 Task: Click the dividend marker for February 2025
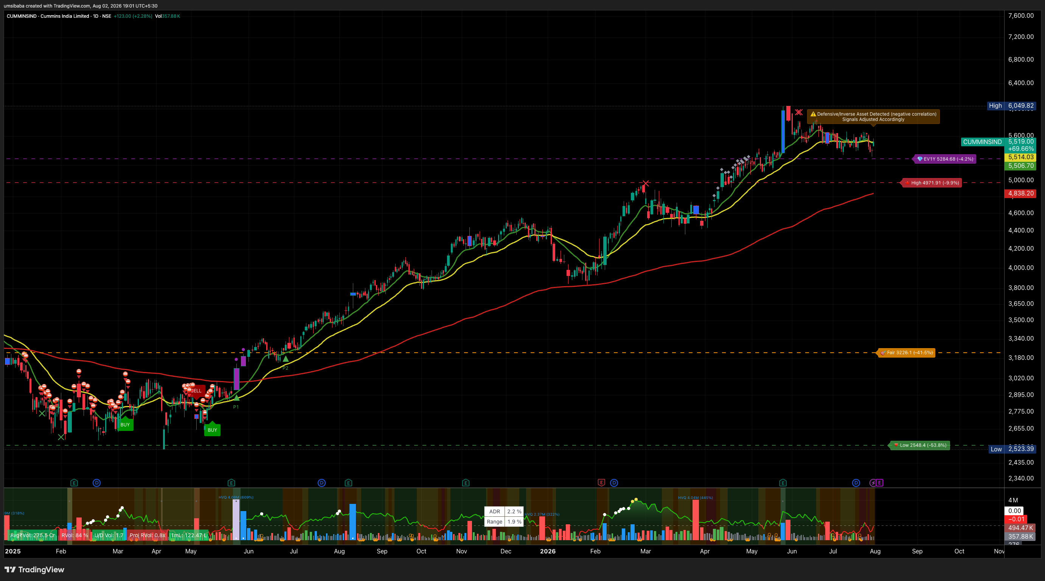[x=96, y=482]
